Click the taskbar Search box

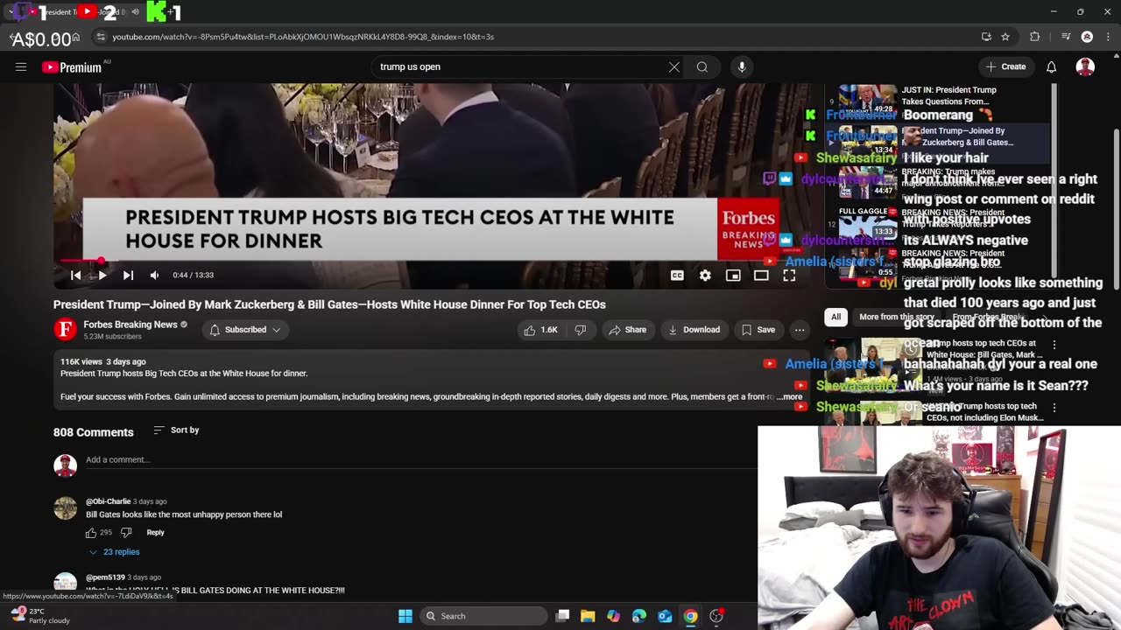tap(483, 616)
